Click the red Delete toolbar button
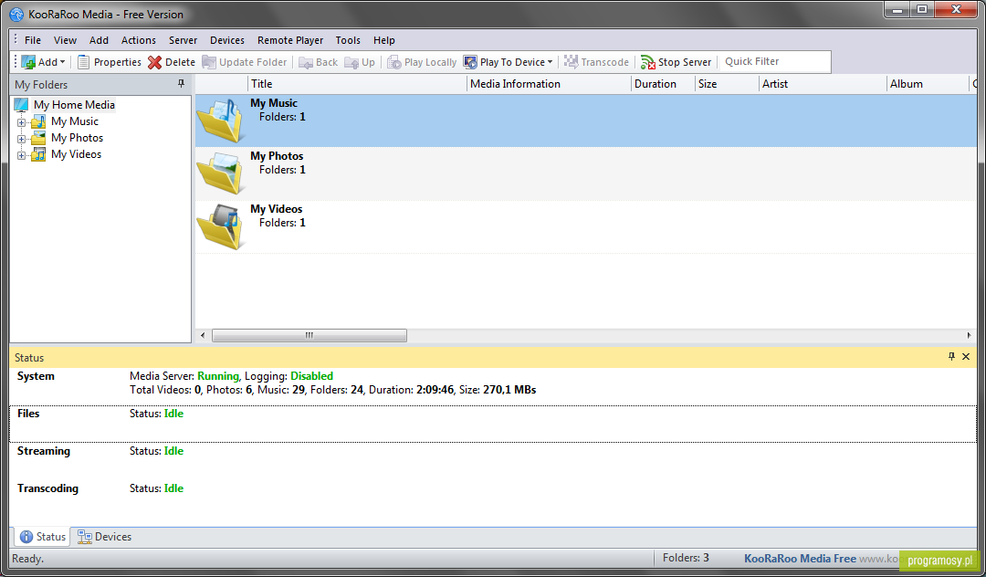Image resolution: width=986 pixels, height=577 pixels. (172, 62)
